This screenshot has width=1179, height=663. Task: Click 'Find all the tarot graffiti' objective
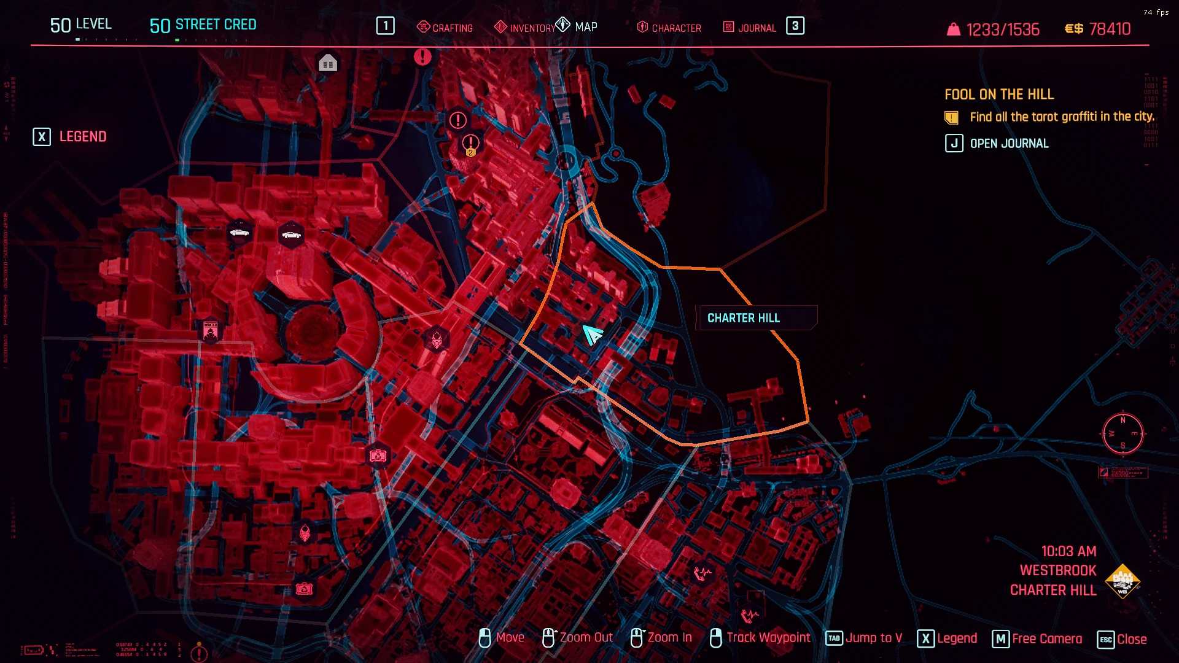[1062, 117]
